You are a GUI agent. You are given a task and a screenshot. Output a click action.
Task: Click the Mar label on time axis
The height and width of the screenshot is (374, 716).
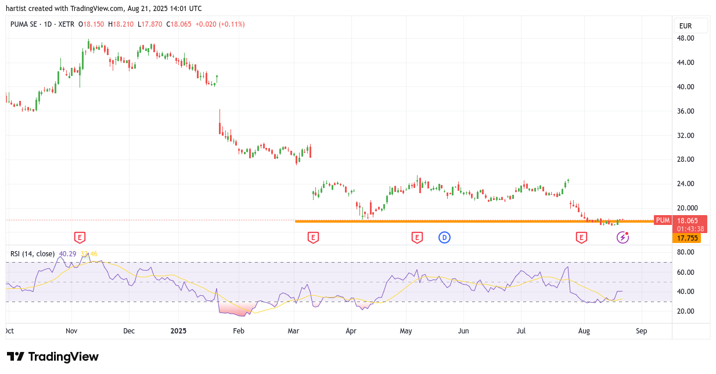tap(294, 331)
